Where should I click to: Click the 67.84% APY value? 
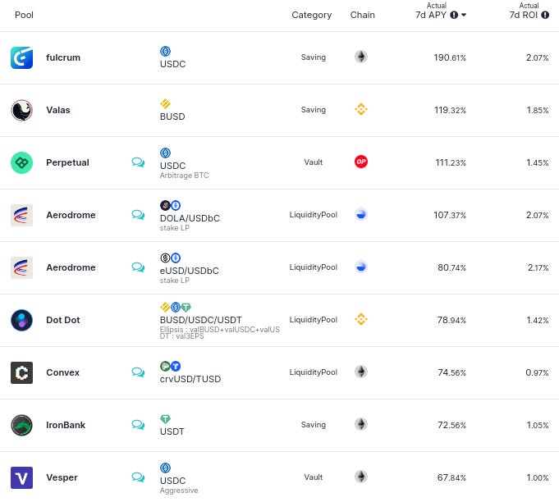click(451, 477)
